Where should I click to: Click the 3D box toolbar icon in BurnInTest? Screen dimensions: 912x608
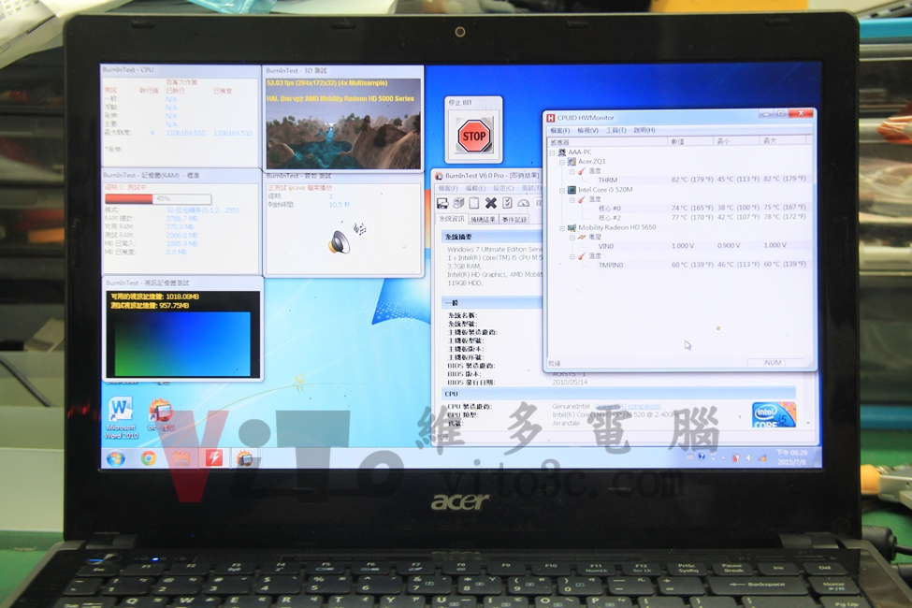(458, 202)
